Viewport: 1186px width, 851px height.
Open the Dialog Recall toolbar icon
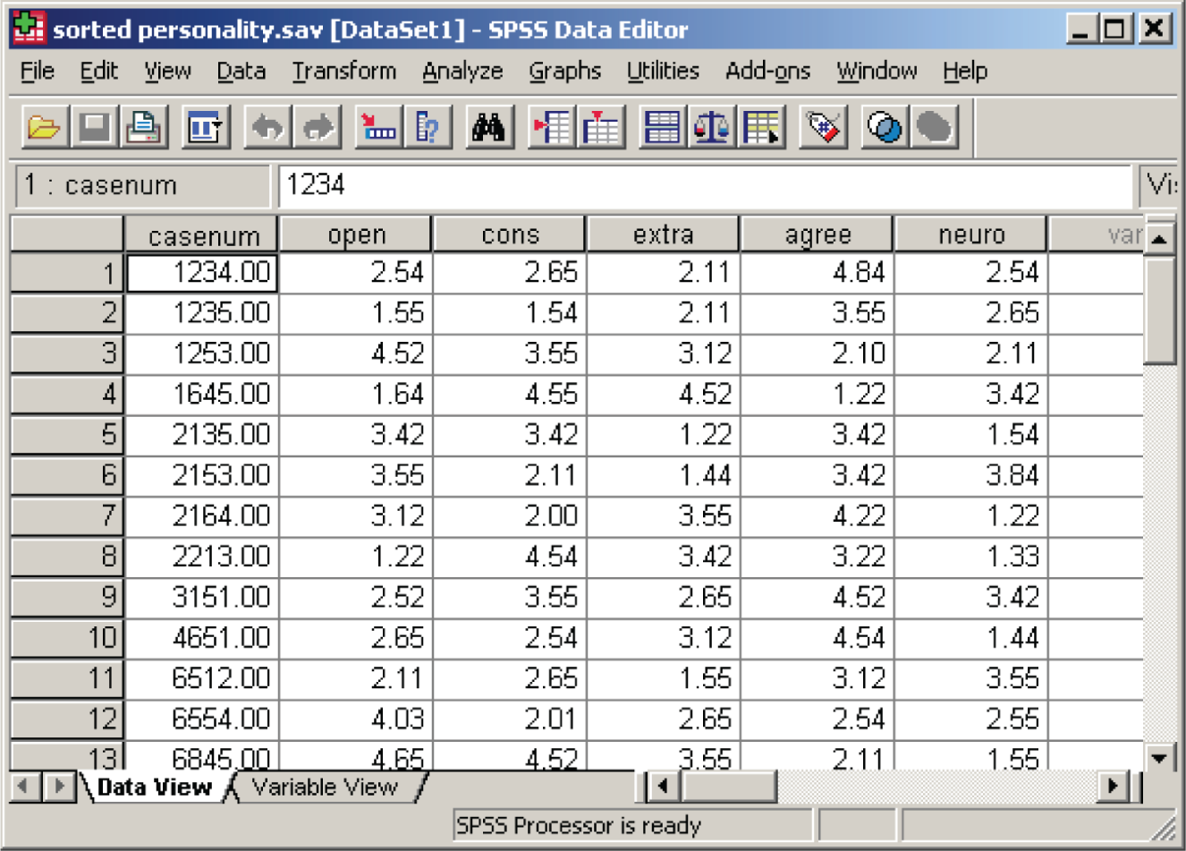coord(205,127)
